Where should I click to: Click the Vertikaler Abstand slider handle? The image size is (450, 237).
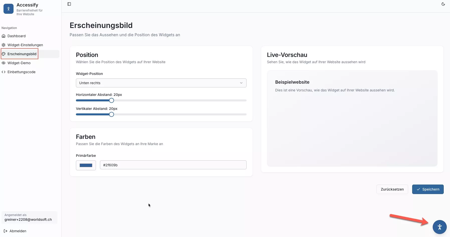[x=111, y=114]
